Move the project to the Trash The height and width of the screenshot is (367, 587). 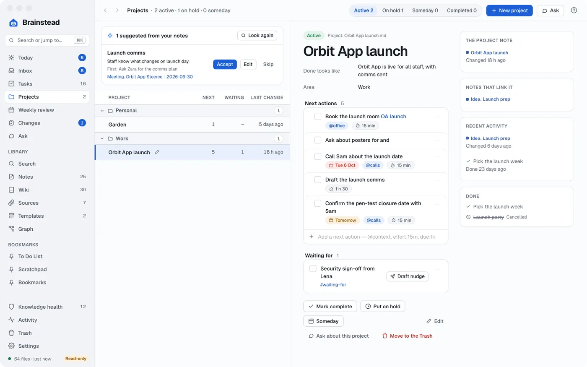click(407, 336)
